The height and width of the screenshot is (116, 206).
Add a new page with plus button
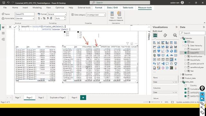click(83, 98)
